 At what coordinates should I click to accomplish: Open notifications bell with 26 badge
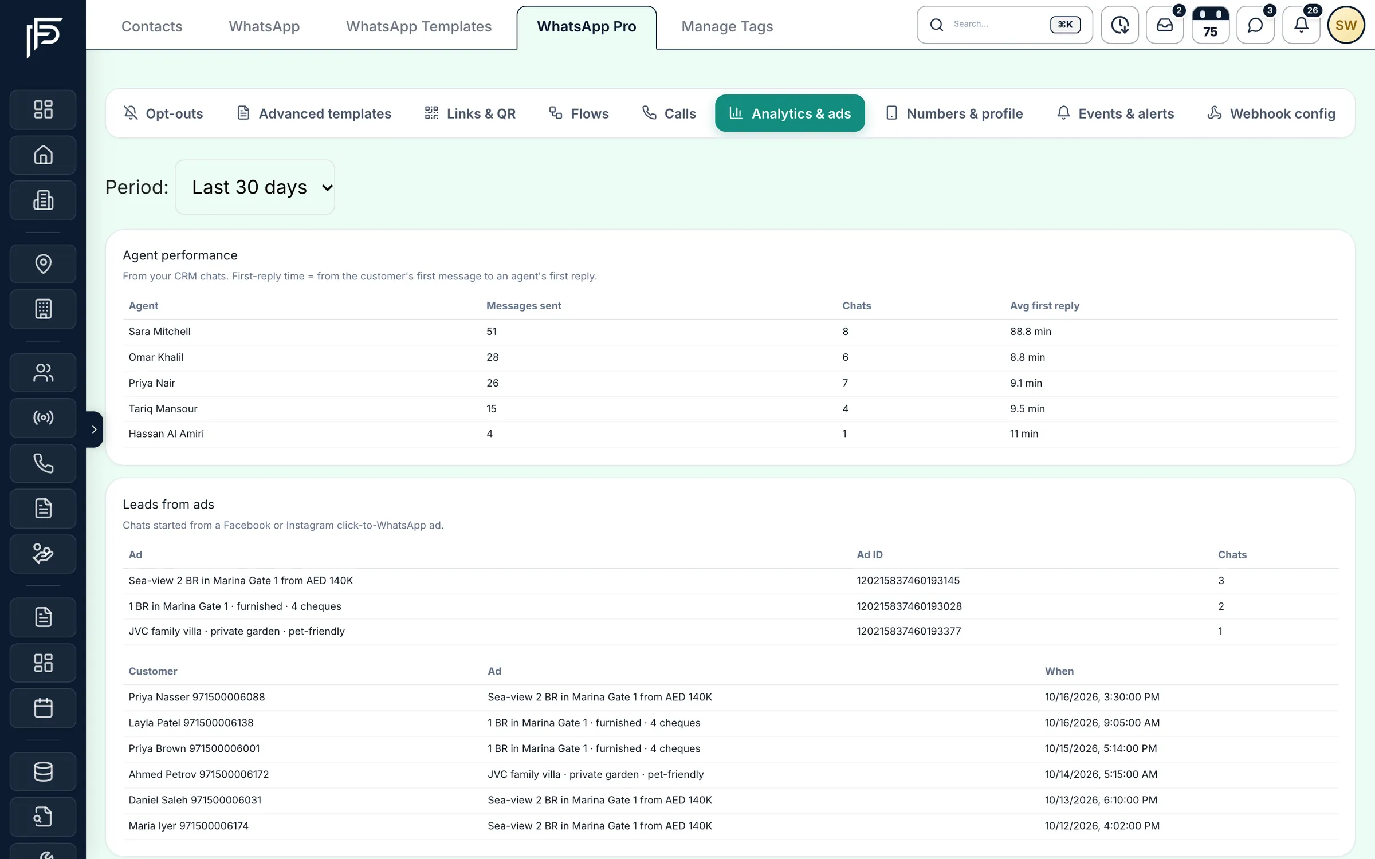pyautogui.click(x=1301, y=25)
